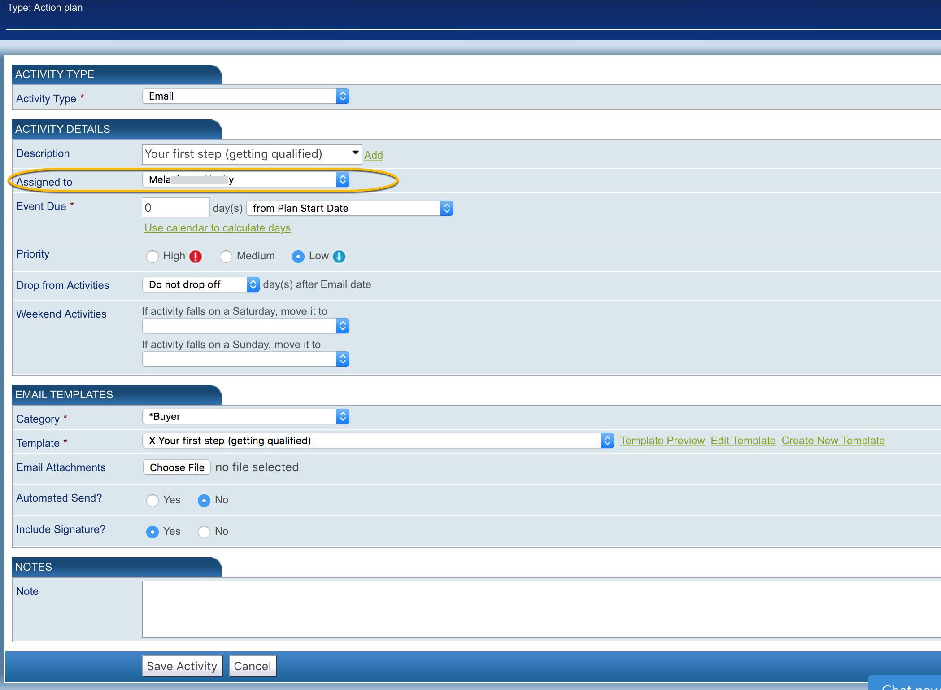Select High priority radio button
This screenshot has width=941, height=690.
click(x=152, y=257)
